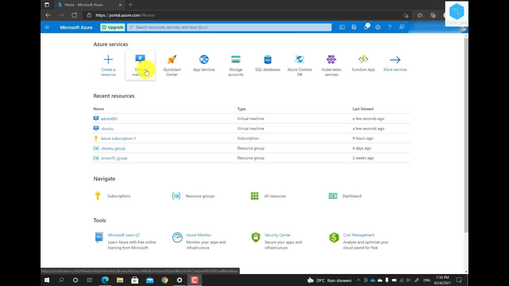Viewport: 509px width, 286px height.
Task: Open SQL databases icon
Action: (268, 60)
